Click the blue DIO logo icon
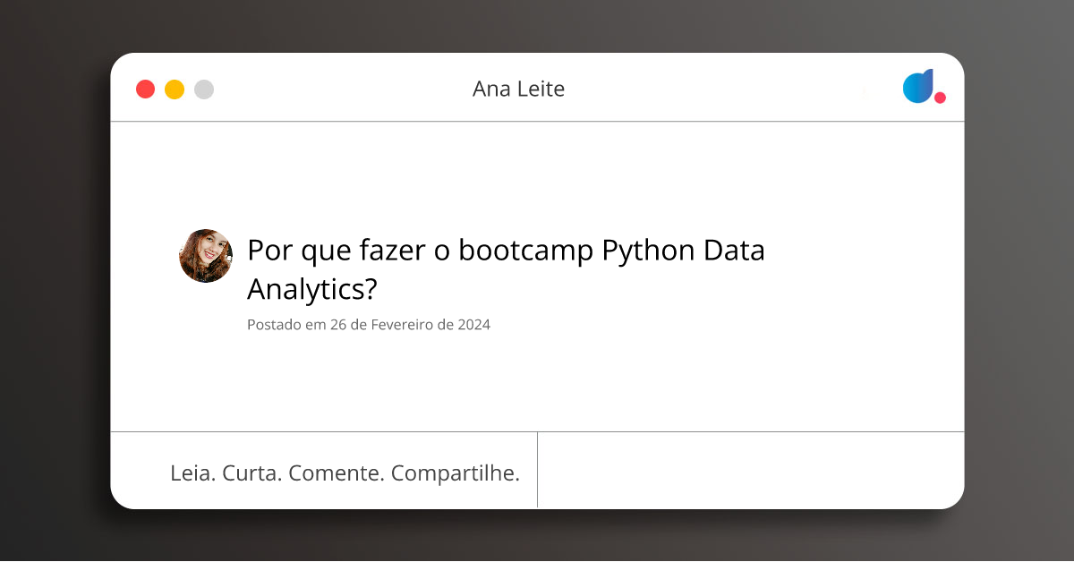This screenshot has width=1074, height=562. coord(918,86)
